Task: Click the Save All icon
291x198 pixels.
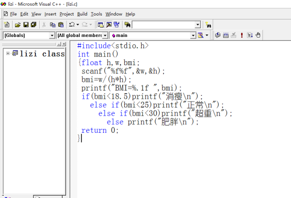Action: pos(33,24)
